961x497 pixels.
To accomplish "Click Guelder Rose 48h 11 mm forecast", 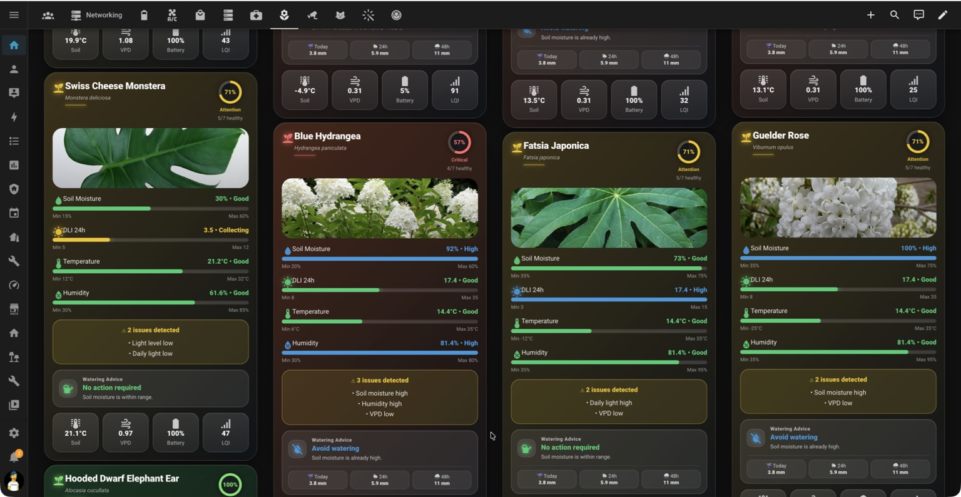I will click(x=900, y=469).
